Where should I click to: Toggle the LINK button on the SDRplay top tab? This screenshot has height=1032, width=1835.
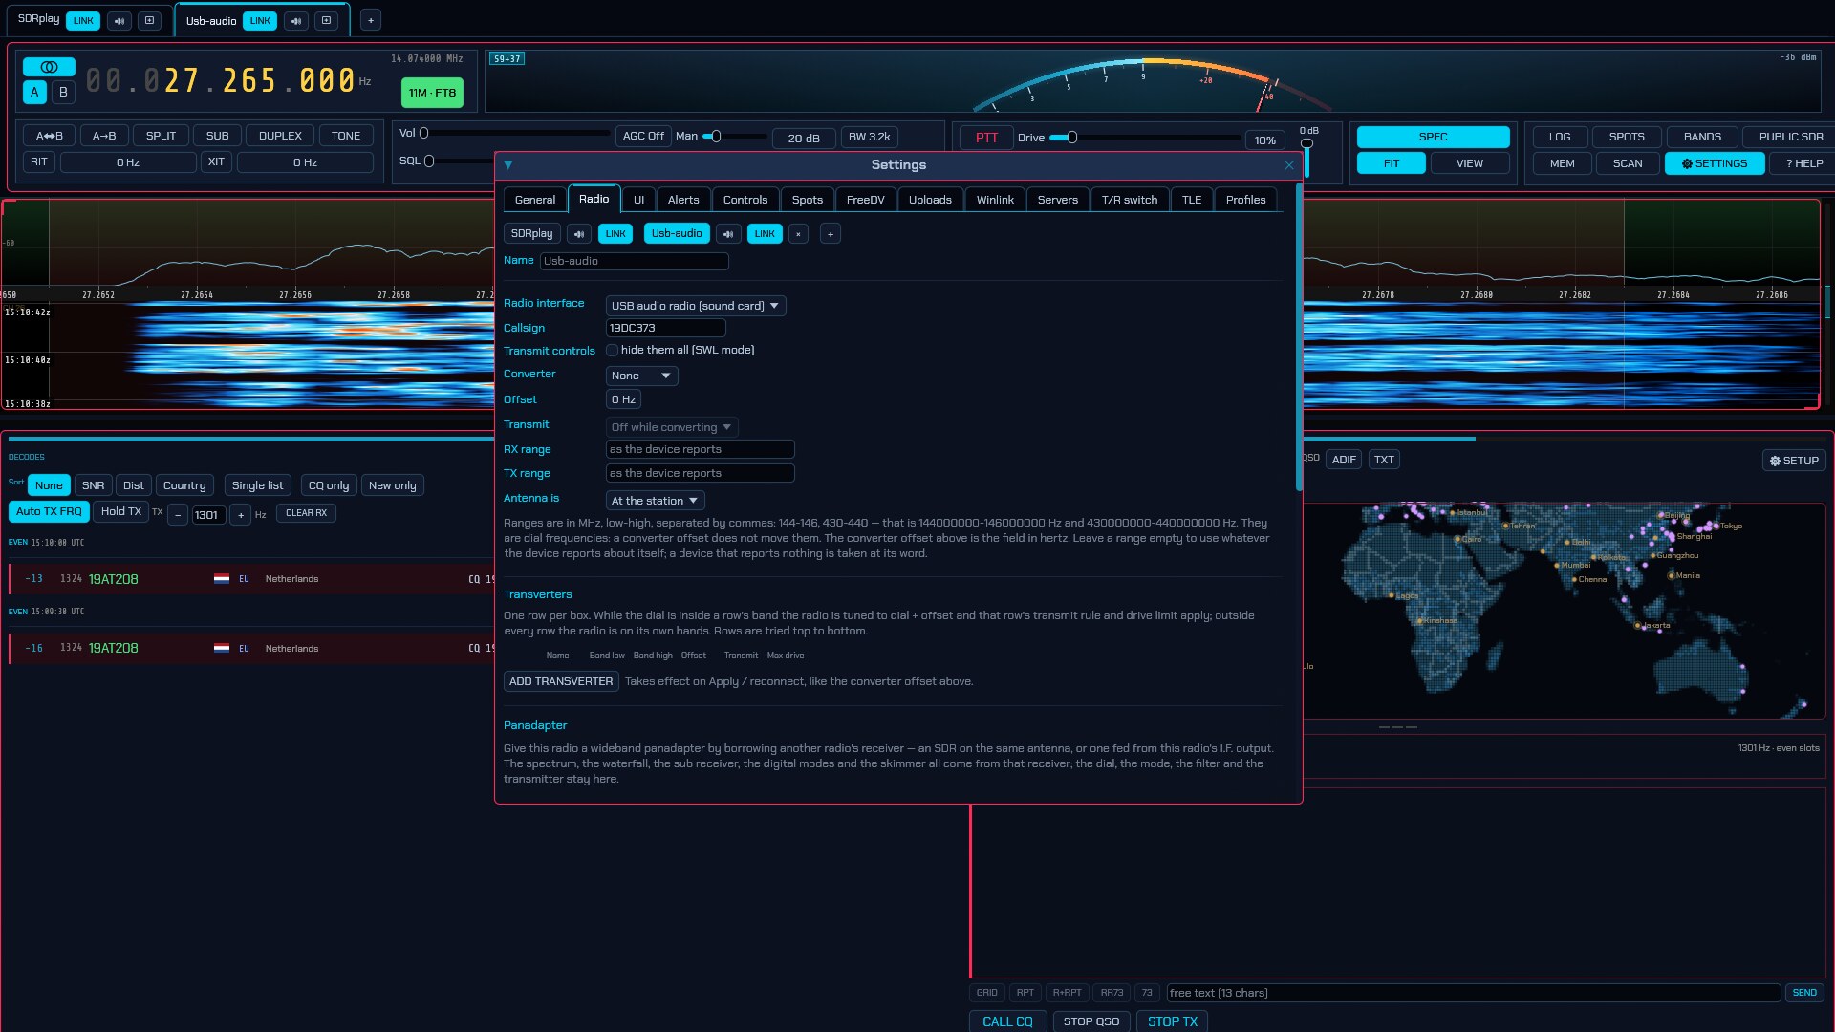click(x=83, y=20)
